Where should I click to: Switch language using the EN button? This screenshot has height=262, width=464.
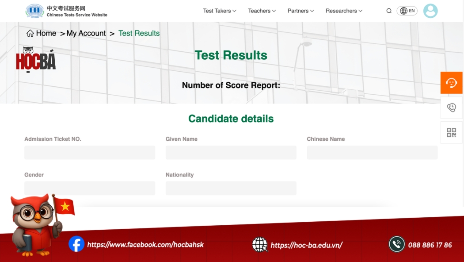click(x=407, y=11)
